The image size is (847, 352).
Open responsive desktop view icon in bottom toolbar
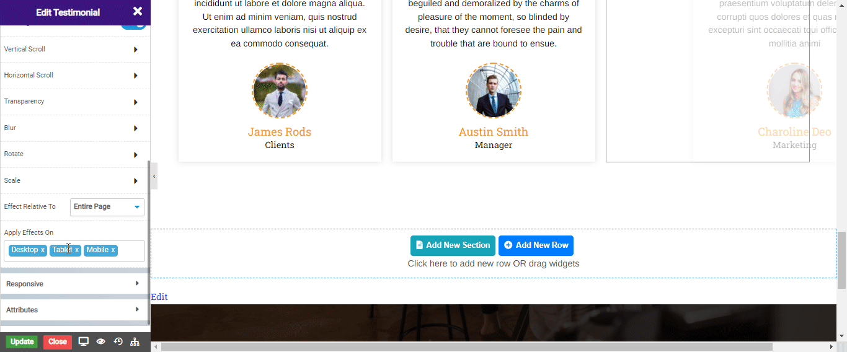pos(84,341)
